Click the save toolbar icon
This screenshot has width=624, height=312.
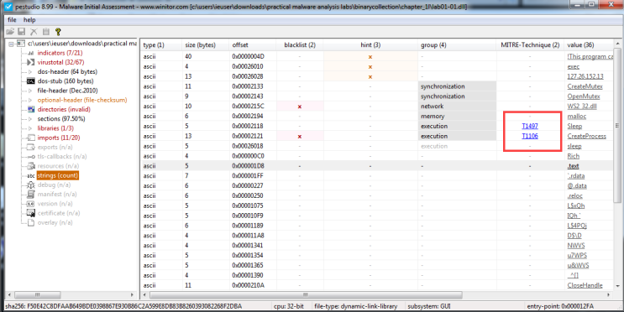click(22, 31)
